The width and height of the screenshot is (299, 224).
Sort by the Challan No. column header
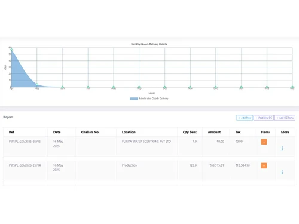[90, 132]
